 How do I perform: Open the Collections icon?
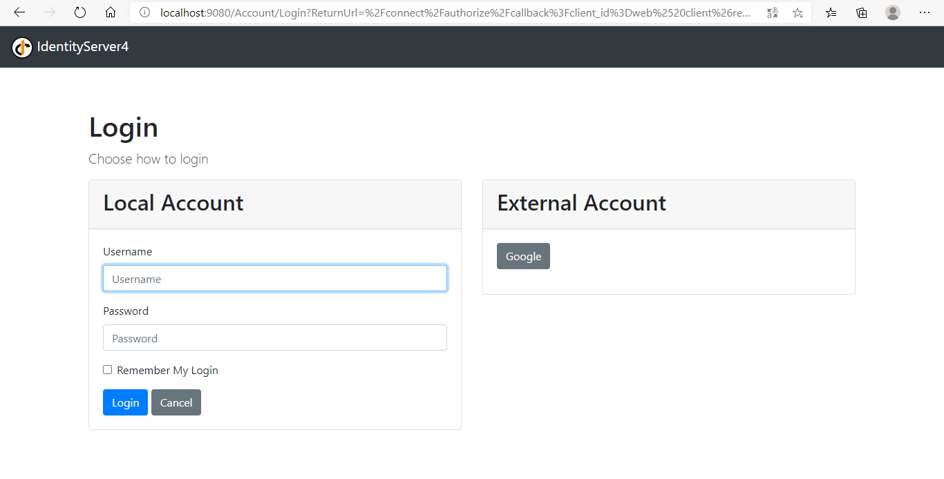pyautogui.click(x=862, y=12)
